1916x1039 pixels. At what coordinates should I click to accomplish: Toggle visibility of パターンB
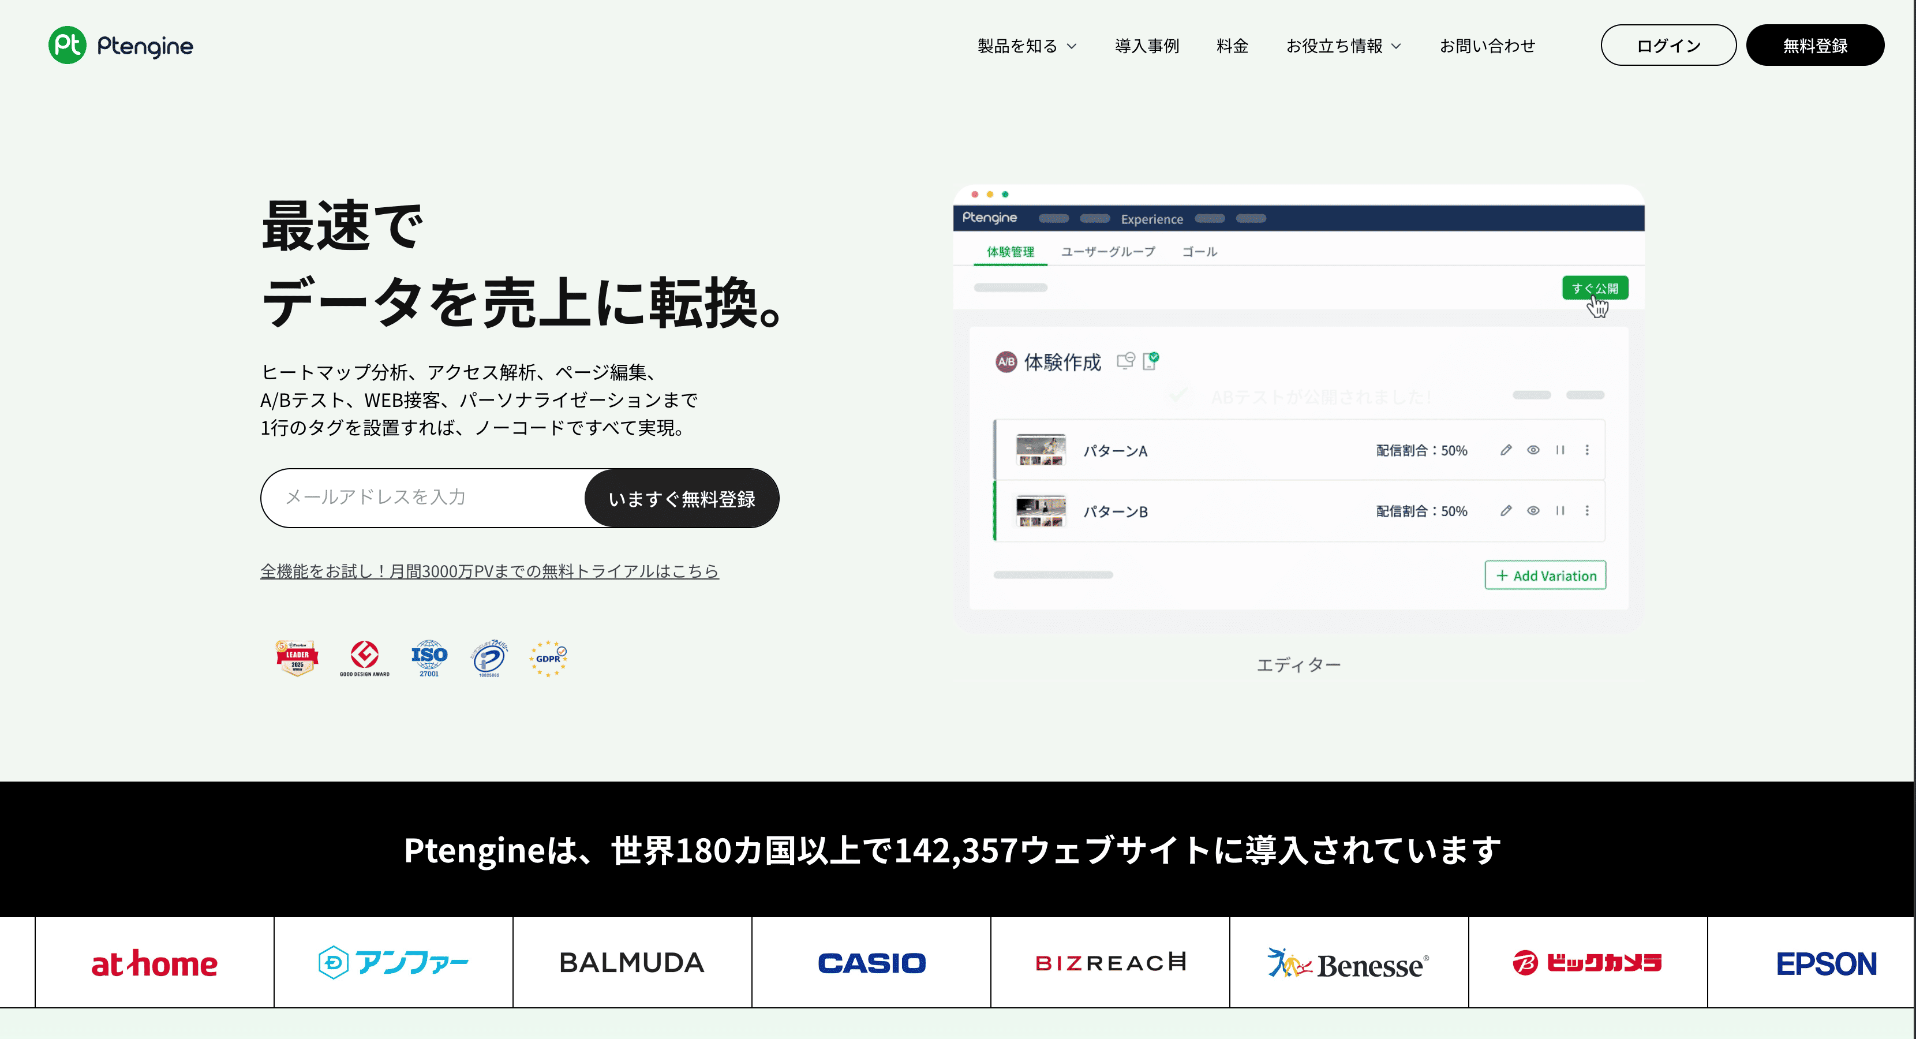1534,511
